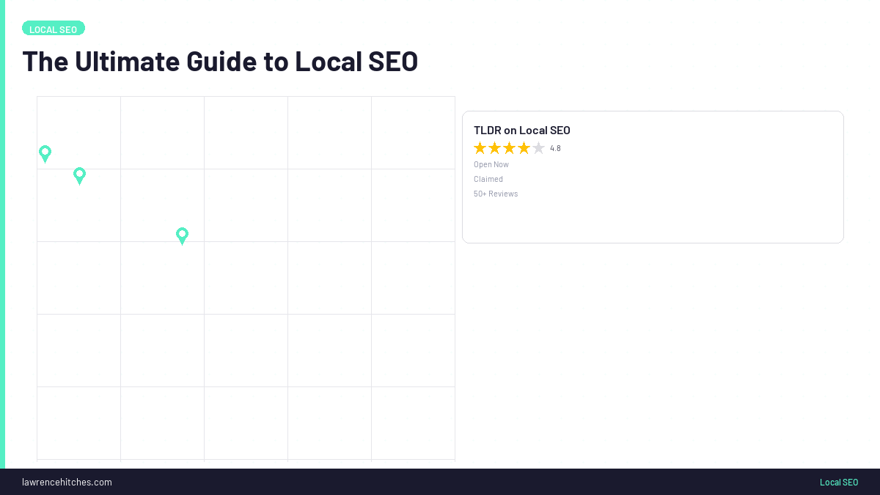880x495 pixels.
Task: Click the Open Now status text
Action: [491, 164]
